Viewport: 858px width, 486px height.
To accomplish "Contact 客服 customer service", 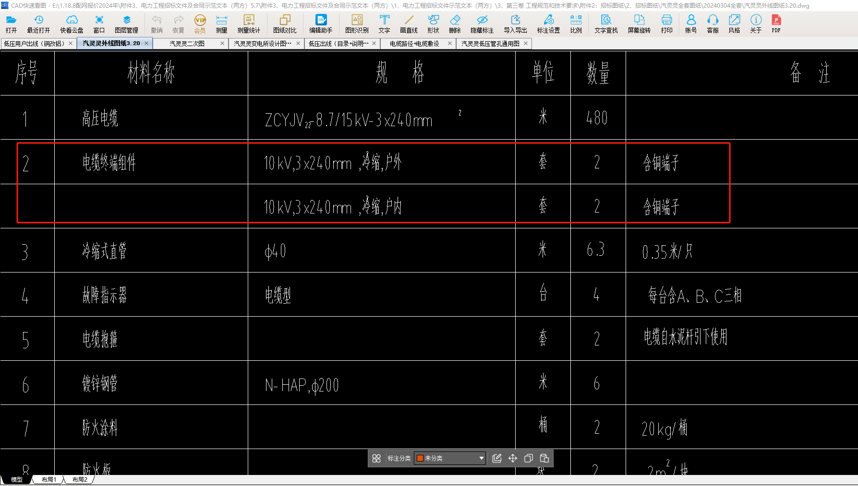I will coord(713,24).
